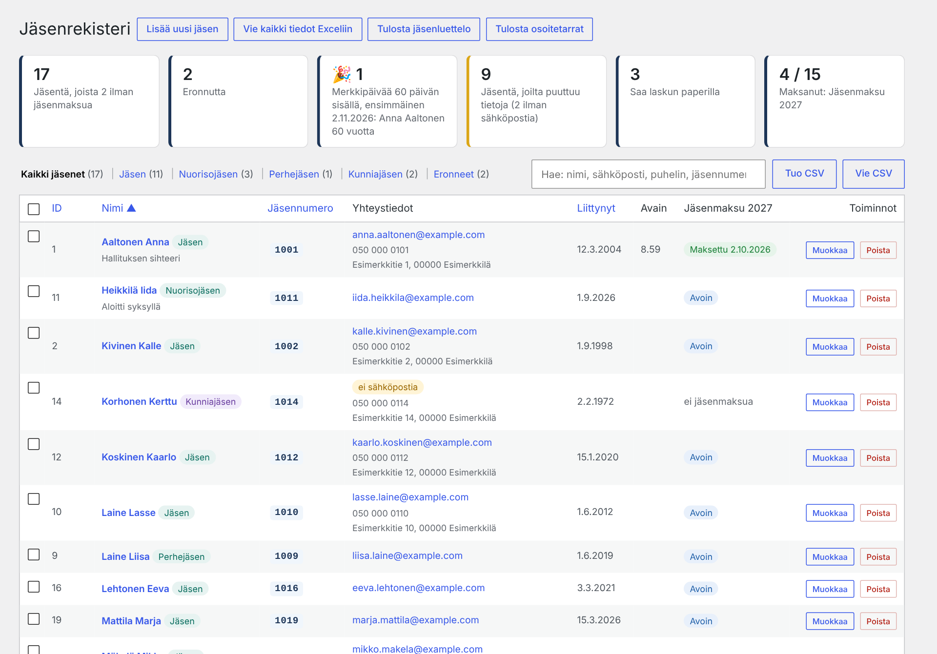This screenshot has width=937, height=654.
Task: Export list using Vie CSV
Action: (874, 174)
